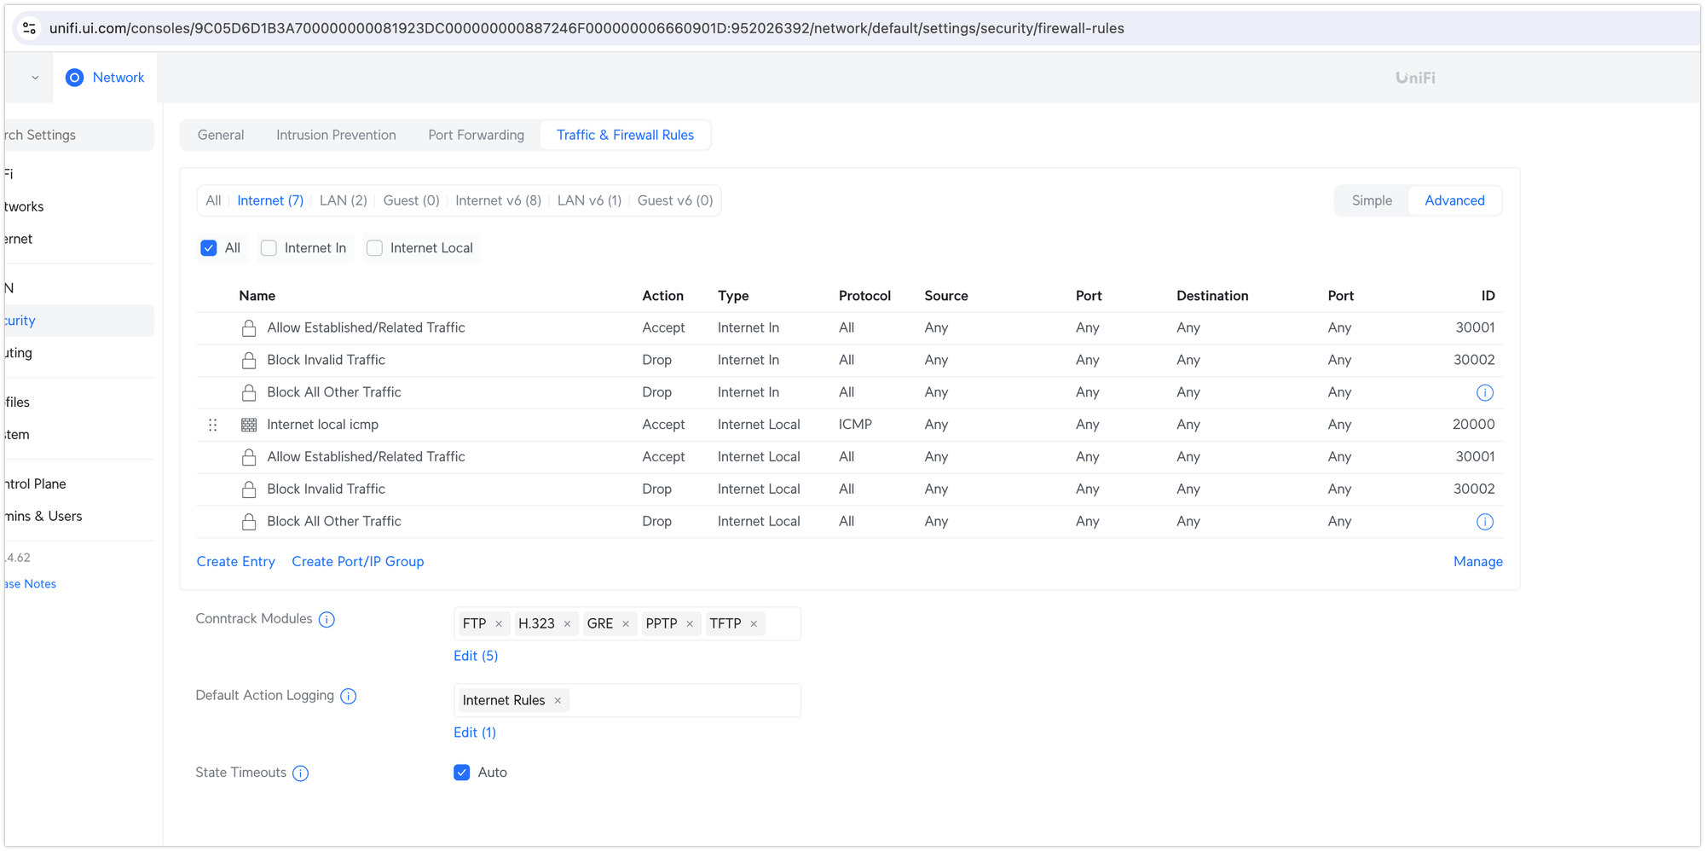Click the drag handle beside Internet local icmp rule
The width and height of the screenshot is (1705, 851).
[x=212, y=425]
